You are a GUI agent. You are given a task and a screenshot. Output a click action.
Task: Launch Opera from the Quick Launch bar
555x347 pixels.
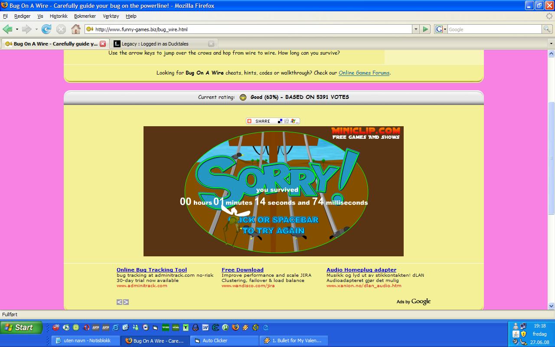[x=86, y=327]
